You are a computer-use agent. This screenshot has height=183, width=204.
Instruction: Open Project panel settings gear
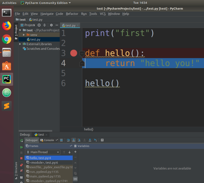(x=51, y=25)
